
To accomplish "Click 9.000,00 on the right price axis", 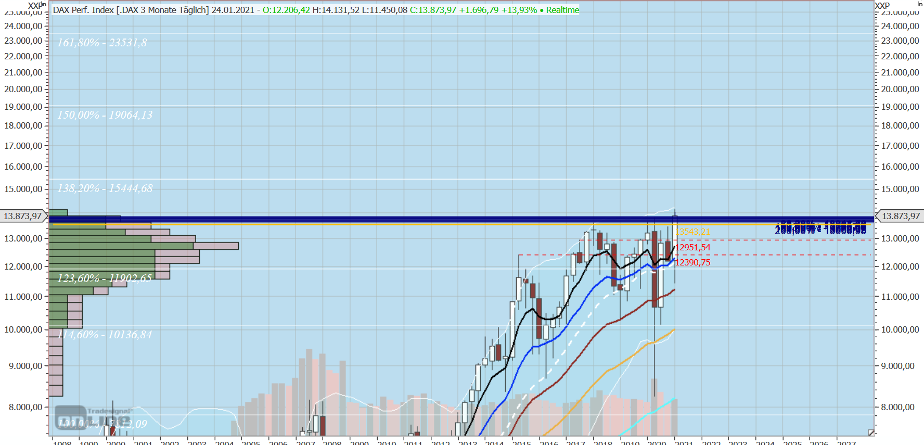I will click(x=898, y=366).
